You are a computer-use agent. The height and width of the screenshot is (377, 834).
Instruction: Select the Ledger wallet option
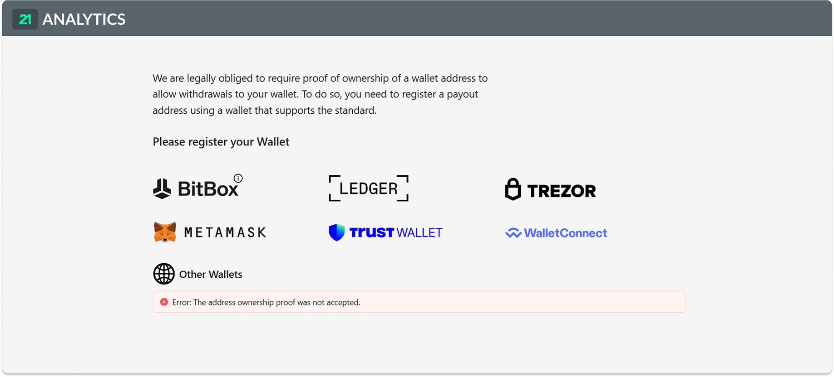pyautogui.click(x=368, y=188)
